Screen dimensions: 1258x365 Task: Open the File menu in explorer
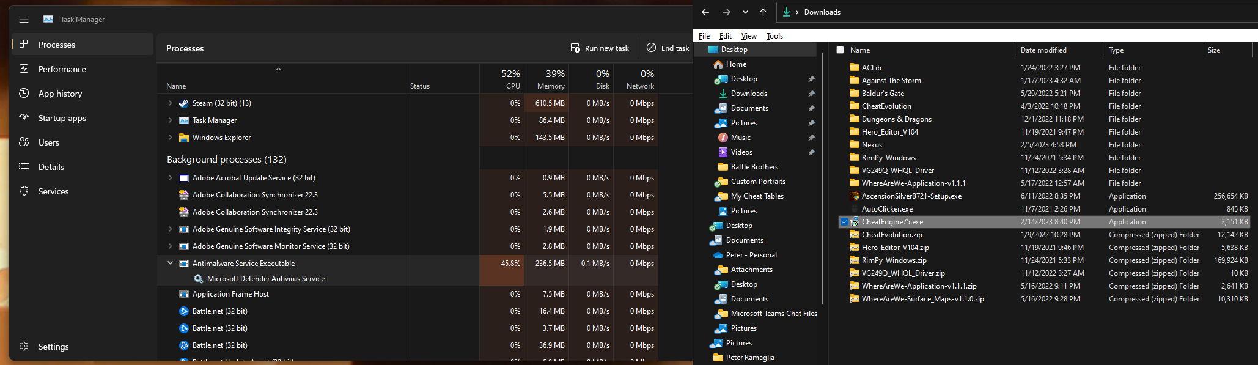(x=704, y=36)
